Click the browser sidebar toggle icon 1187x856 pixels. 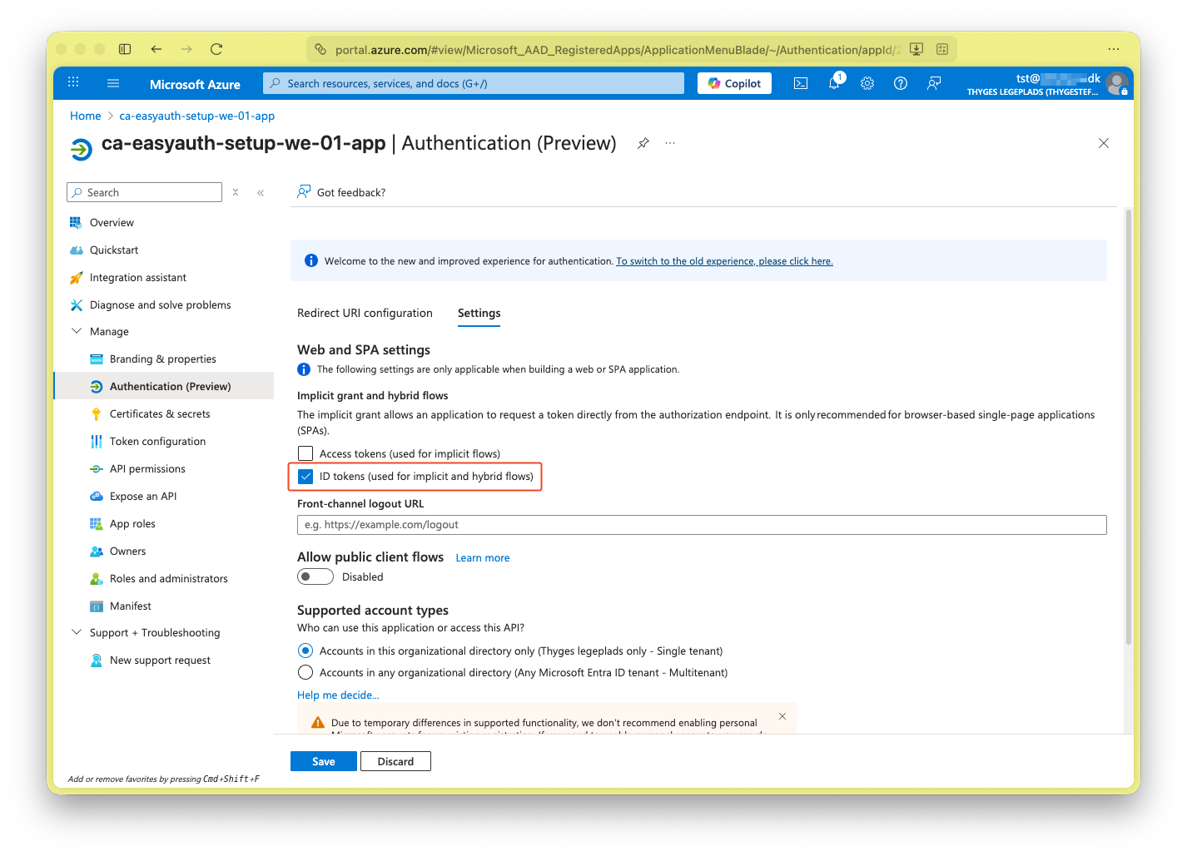[125, 49]
